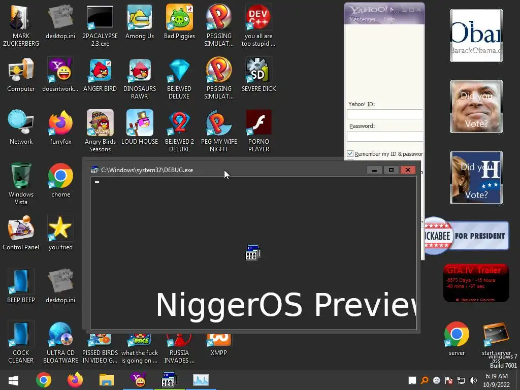This screenshot has width=520, height=390.
Task: Open the Messenger menu in Yahoo window
Action: pyautogui.click(x=362, y=19)
